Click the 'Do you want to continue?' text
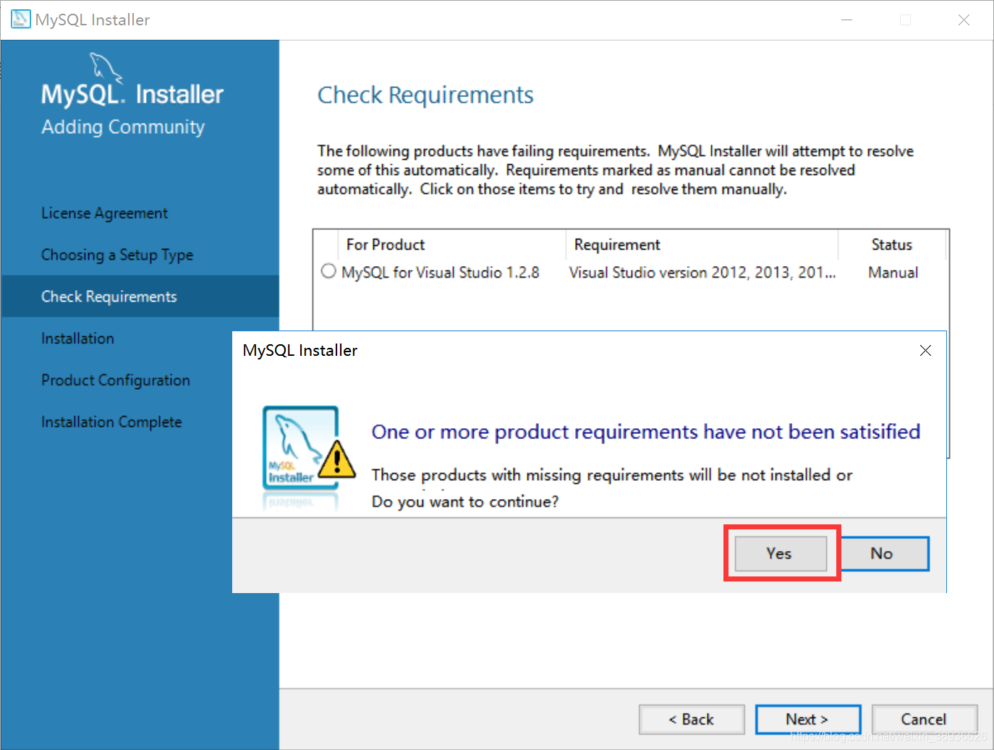This screenshot has height=750, width=994. (x=465, y=502)
